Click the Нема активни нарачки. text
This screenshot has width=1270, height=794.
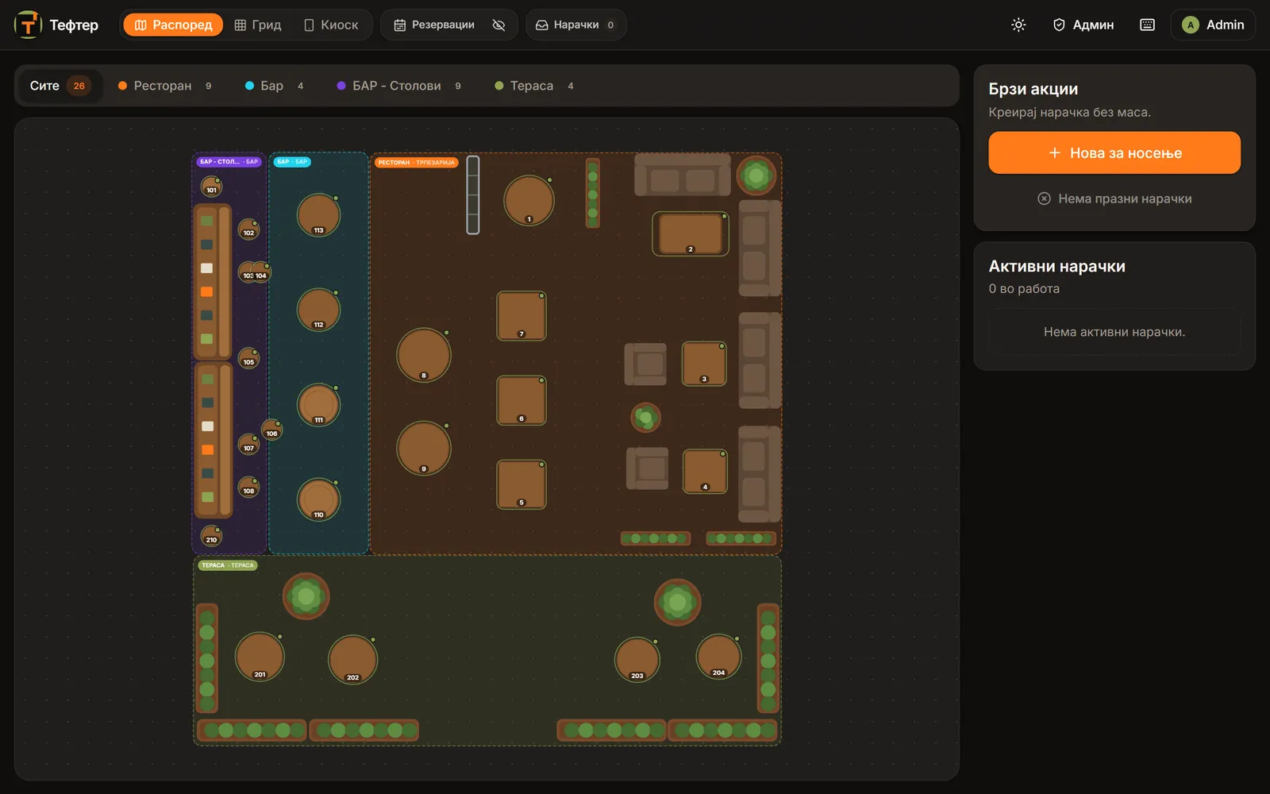(x=1114, y=332)
